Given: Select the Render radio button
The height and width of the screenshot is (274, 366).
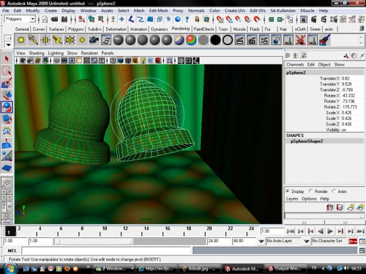Looking at the screenshot, I should 310,191.
